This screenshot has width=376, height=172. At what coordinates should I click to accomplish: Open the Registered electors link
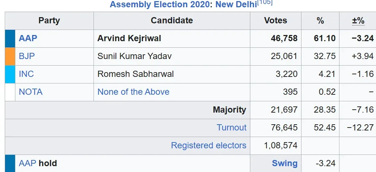click(209, 145)
